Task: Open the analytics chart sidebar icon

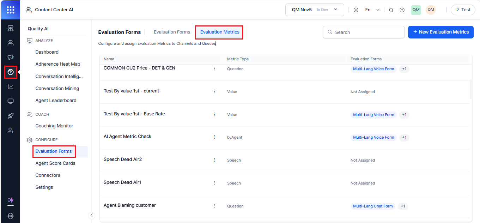Action: click(x=11, y=86)
